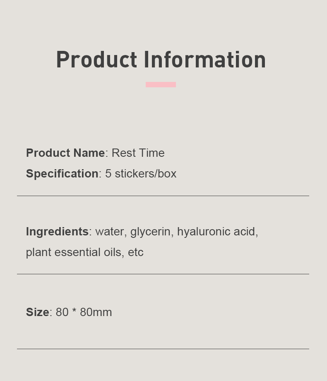Select the bold Ingredients label
This screenshot has height=381, width=327.
pyautogui.click(x=57, y=232)
